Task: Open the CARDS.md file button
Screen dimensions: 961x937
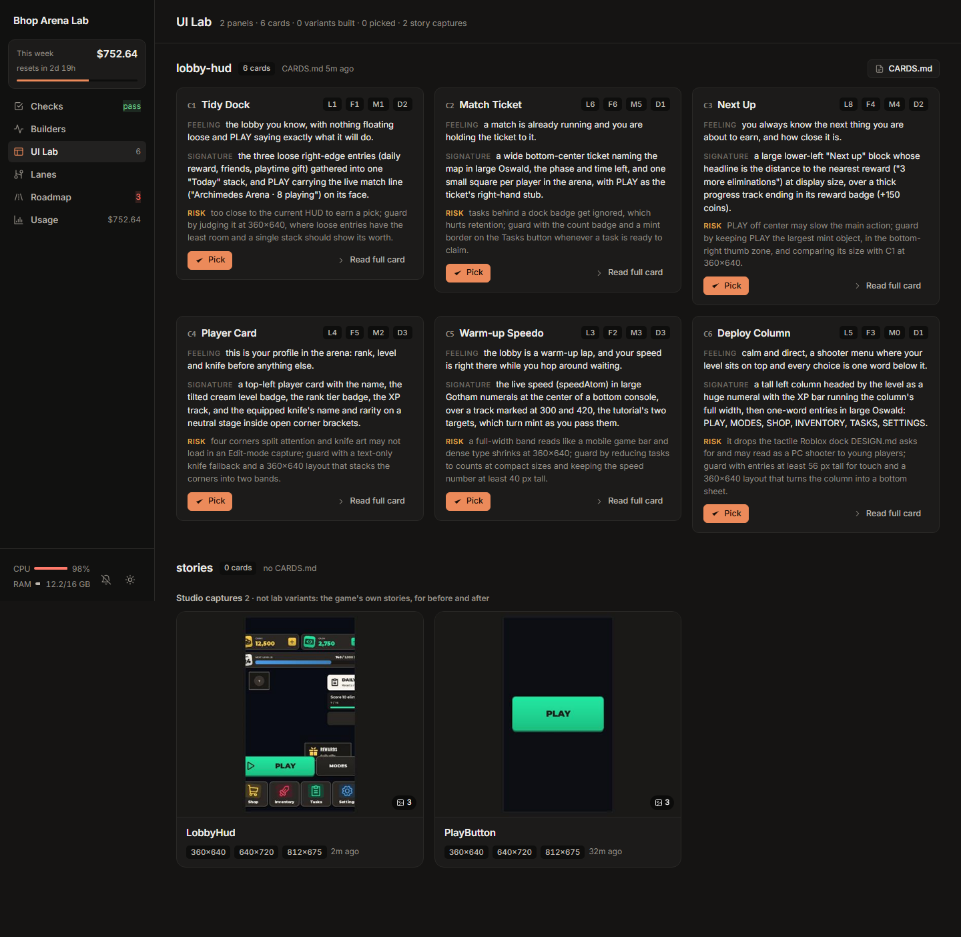Action: (904, 69)
